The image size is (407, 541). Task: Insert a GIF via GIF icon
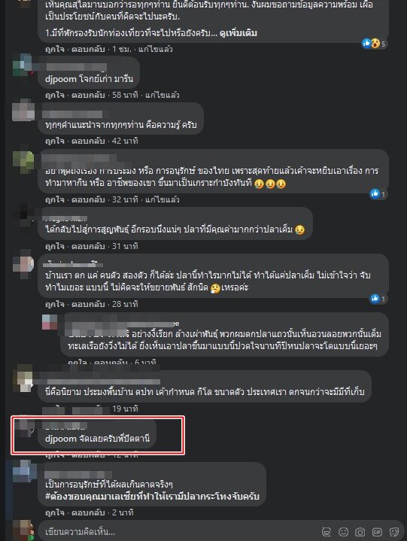point(377,532)
